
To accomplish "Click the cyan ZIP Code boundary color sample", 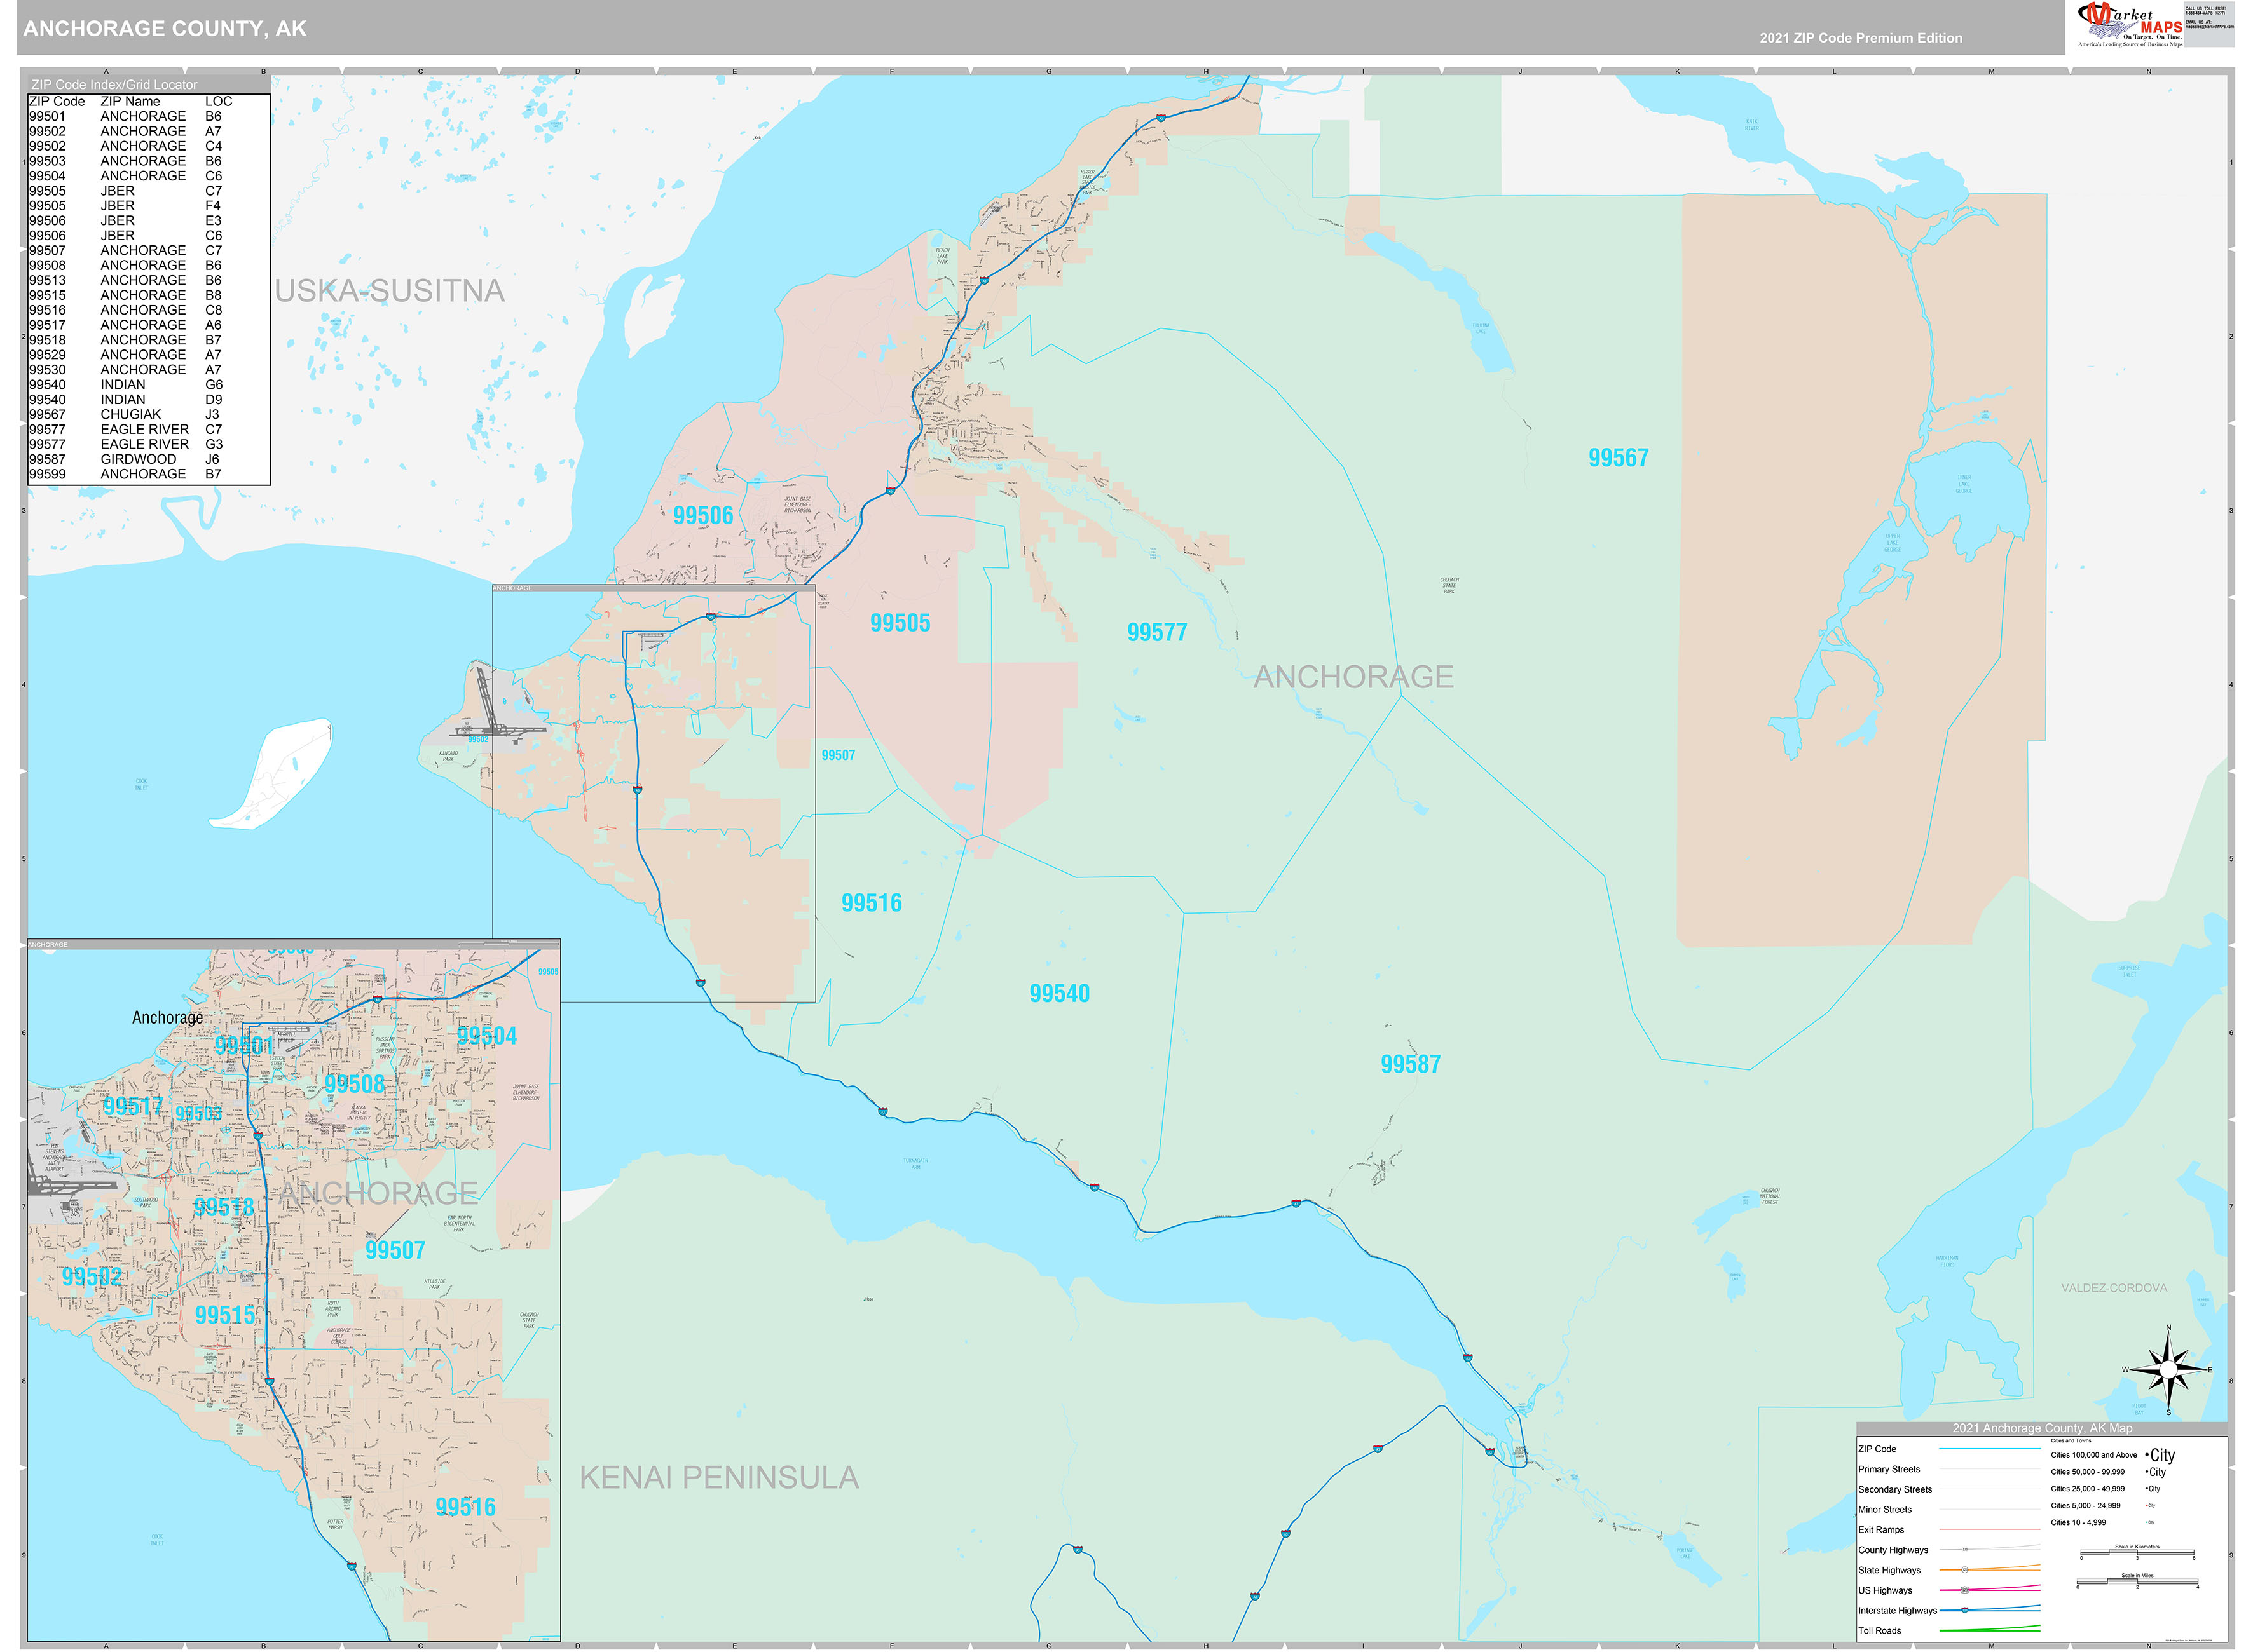I will point(1990,1449).
